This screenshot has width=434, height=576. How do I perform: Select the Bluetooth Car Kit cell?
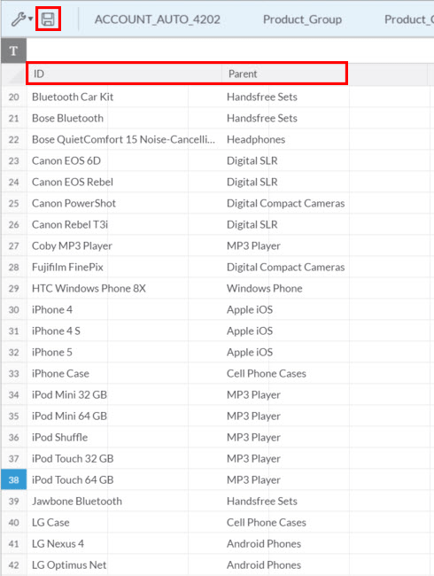click(107, 97)
